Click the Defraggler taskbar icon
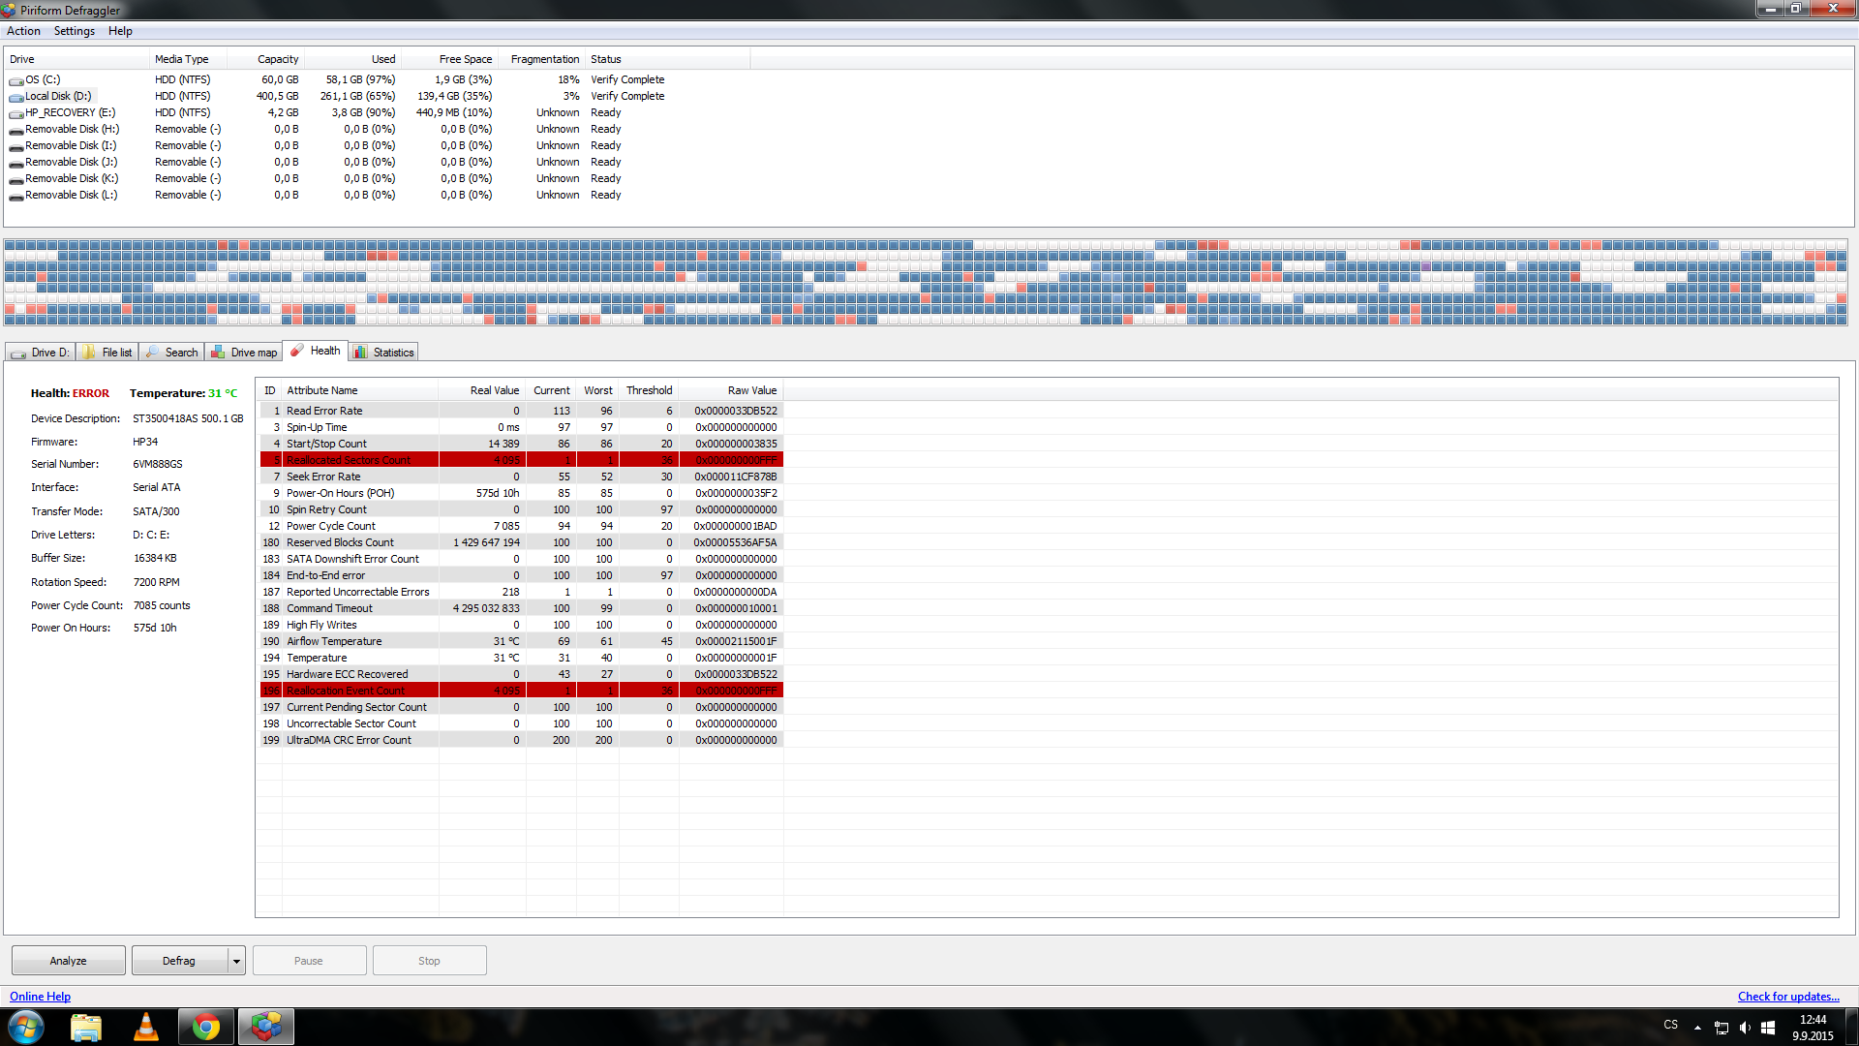The image size is (1859, 1046). 266,1027
